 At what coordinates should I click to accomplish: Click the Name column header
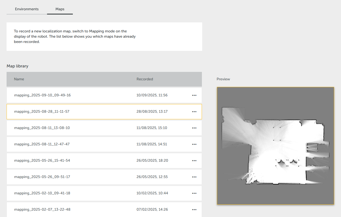pos(19,79)
